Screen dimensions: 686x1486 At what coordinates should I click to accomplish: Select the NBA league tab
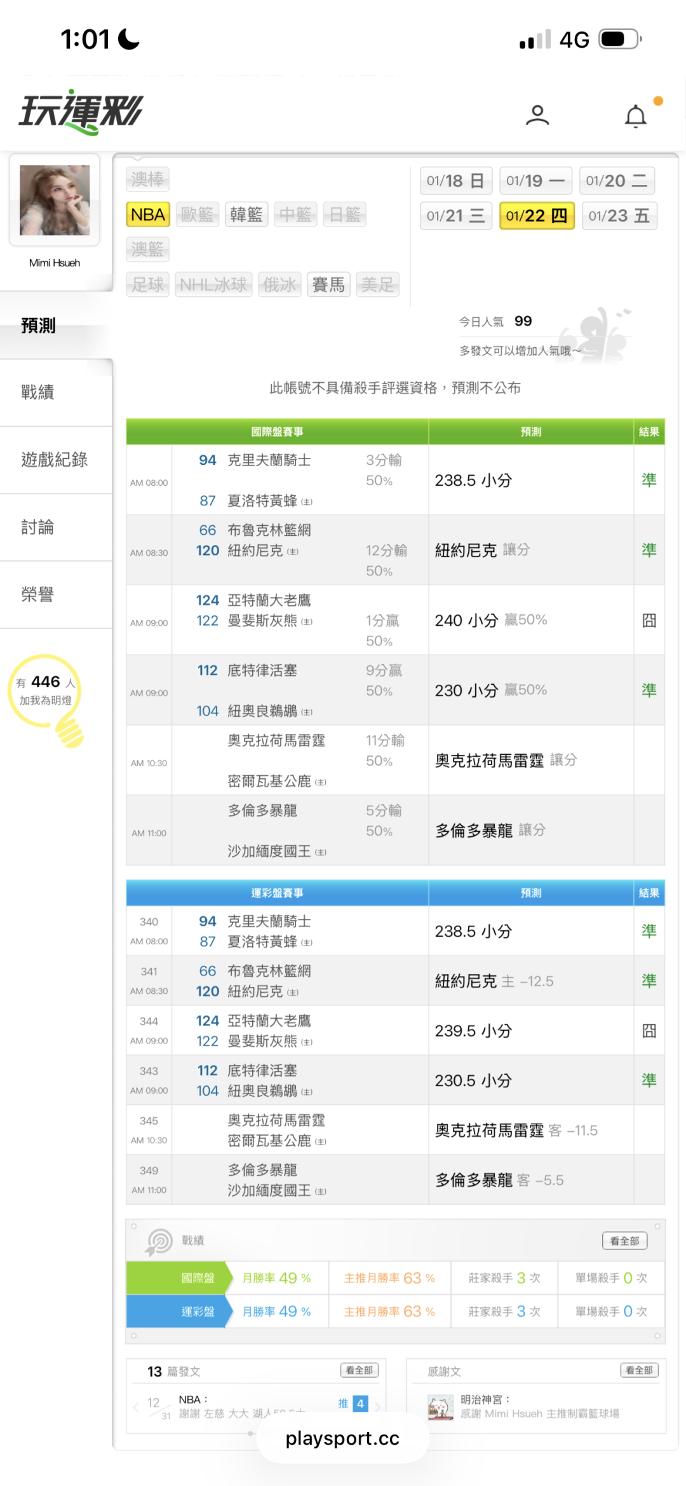[x=148, y=215]
